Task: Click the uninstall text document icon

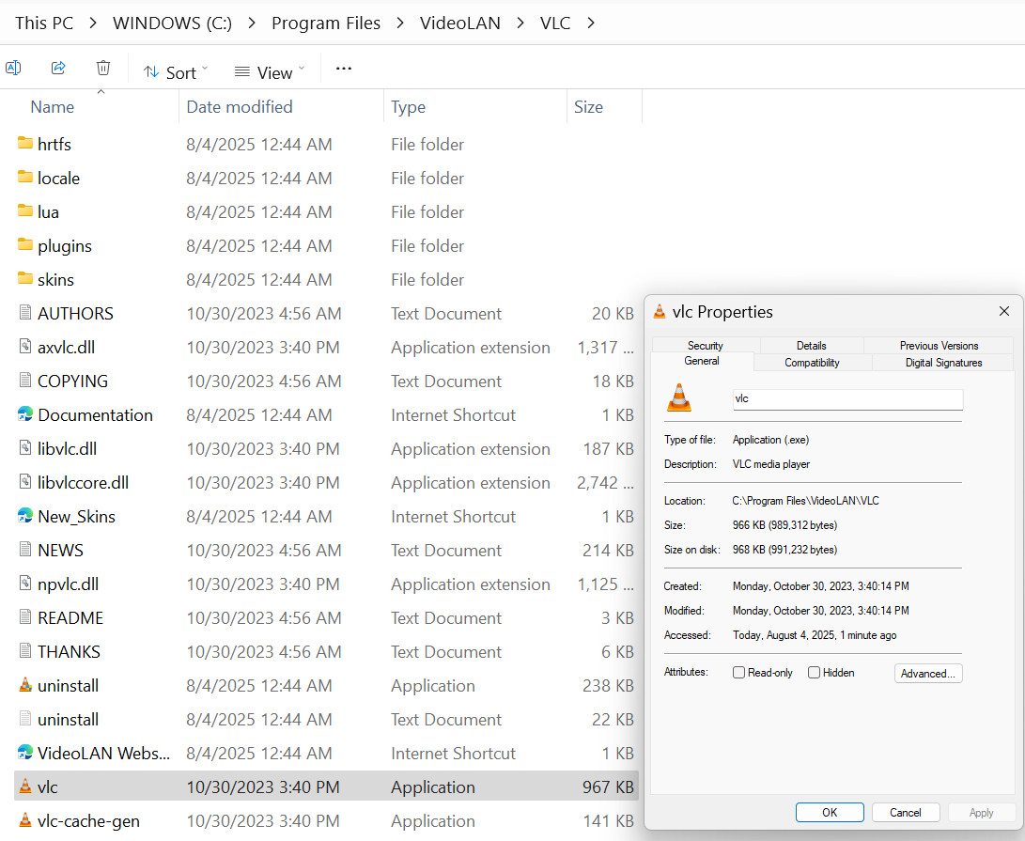Action: pyautogui.click(x=24, y=720)
